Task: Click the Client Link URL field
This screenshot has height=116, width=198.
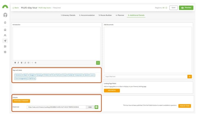Action: pyautogui.click(x=56, y=107)
